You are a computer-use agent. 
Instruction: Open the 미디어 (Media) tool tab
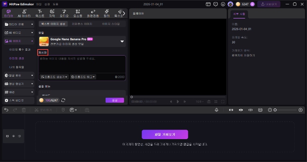[x=9, y=13]
